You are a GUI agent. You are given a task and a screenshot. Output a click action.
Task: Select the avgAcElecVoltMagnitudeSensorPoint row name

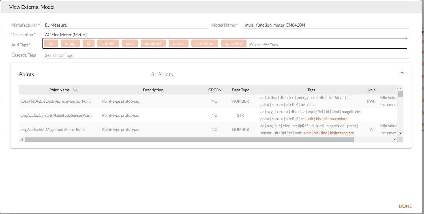coord(53,129)
